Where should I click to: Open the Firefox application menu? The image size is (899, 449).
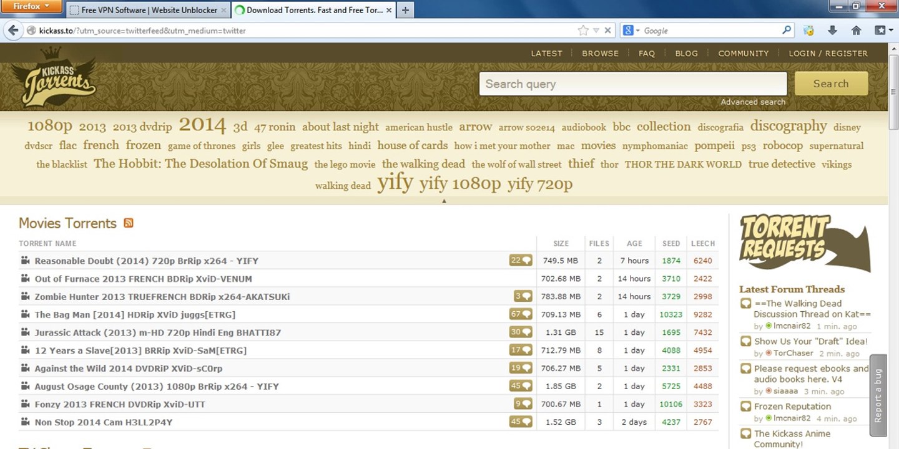click(x=32, y=6)
